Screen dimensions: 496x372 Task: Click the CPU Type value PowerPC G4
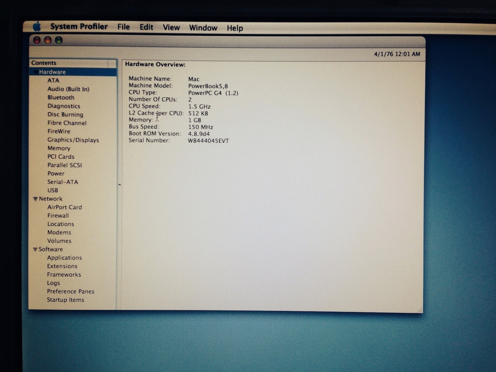point(213,93)
